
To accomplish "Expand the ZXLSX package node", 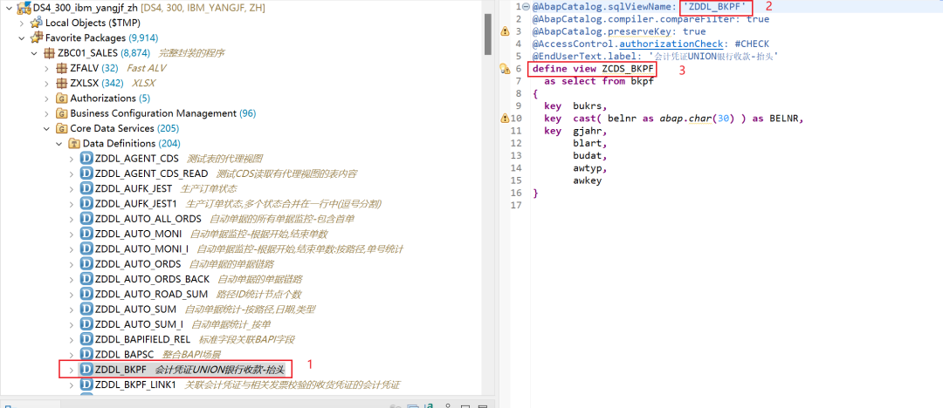I will click(46, 83).
